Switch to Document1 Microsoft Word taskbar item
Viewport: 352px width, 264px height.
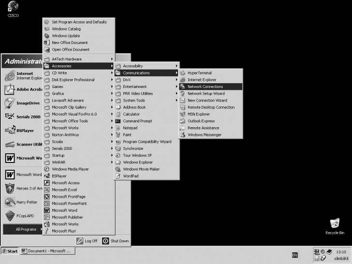pos(47,251)
